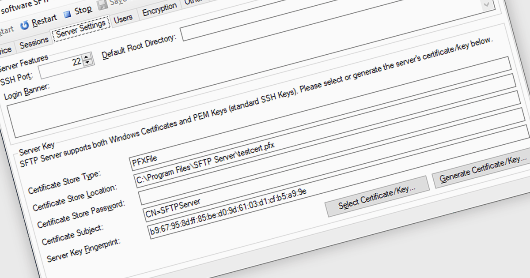
Task: Select the Server Settings tab
Action: [x=80, y=30]
